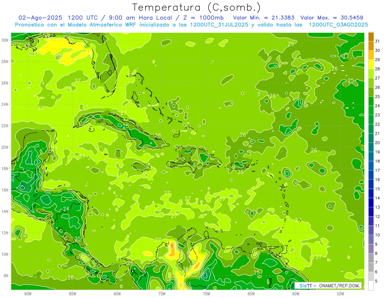Click the color scale legend value 16
The image size is (386, 298).
[x=378, y=180]
